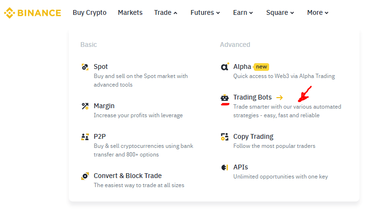Click the Margin percent icon
The width and height of the screenshot is (381, 212).
tap(85, 106)
